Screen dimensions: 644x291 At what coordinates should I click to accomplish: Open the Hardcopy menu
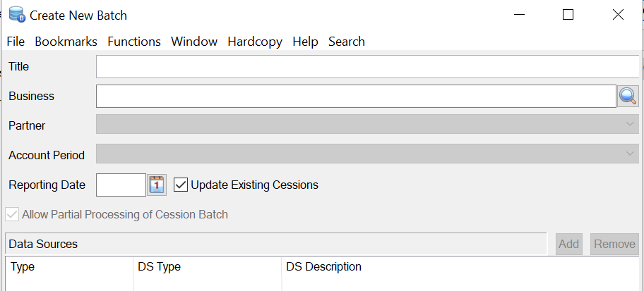[255, 42]
